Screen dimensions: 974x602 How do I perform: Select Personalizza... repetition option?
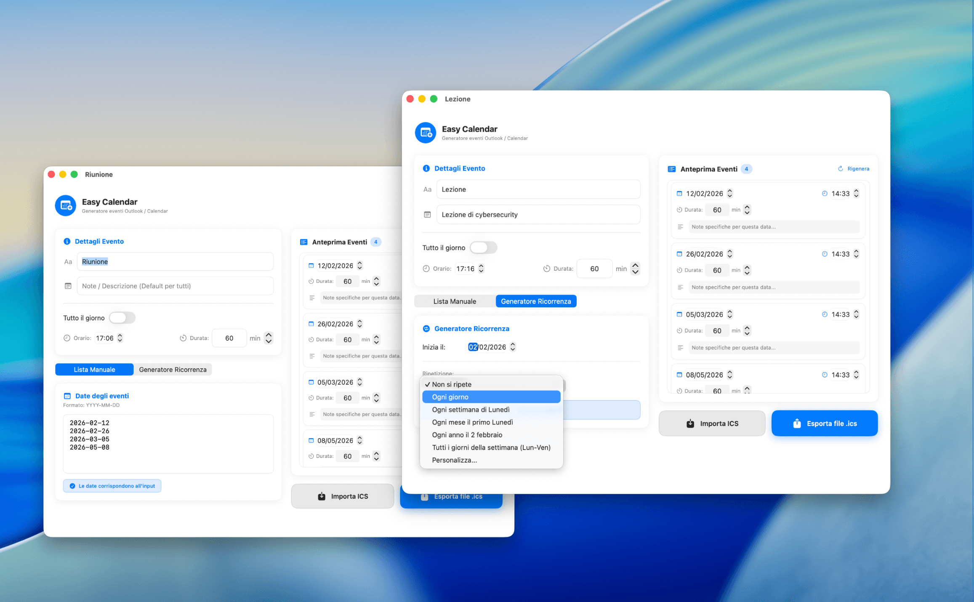491,460
